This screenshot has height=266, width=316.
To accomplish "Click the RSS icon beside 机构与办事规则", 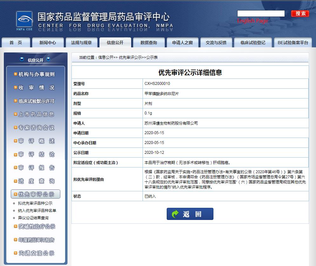I will (16, 74).
